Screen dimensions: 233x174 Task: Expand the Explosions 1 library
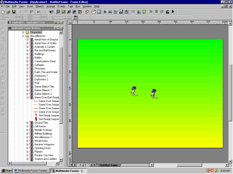pos(27,76)
